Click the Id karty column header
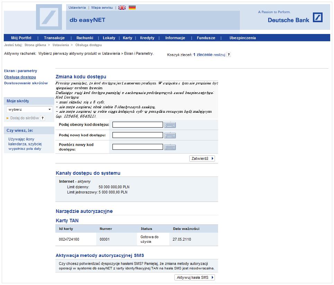Viewport: 334px width, 285px height. [x=66, y=229]
